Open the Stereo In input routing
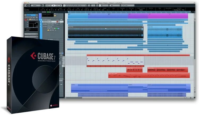Viewport: 199px width, 115px height. [31, 29]
